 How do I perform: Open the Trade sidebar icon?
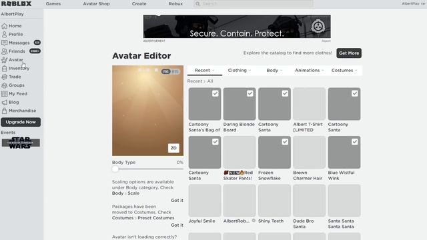(5, 77)
